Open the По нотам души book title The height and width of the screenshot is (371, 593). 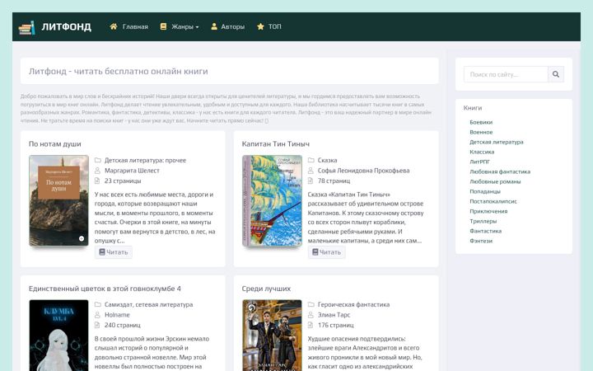55,143
